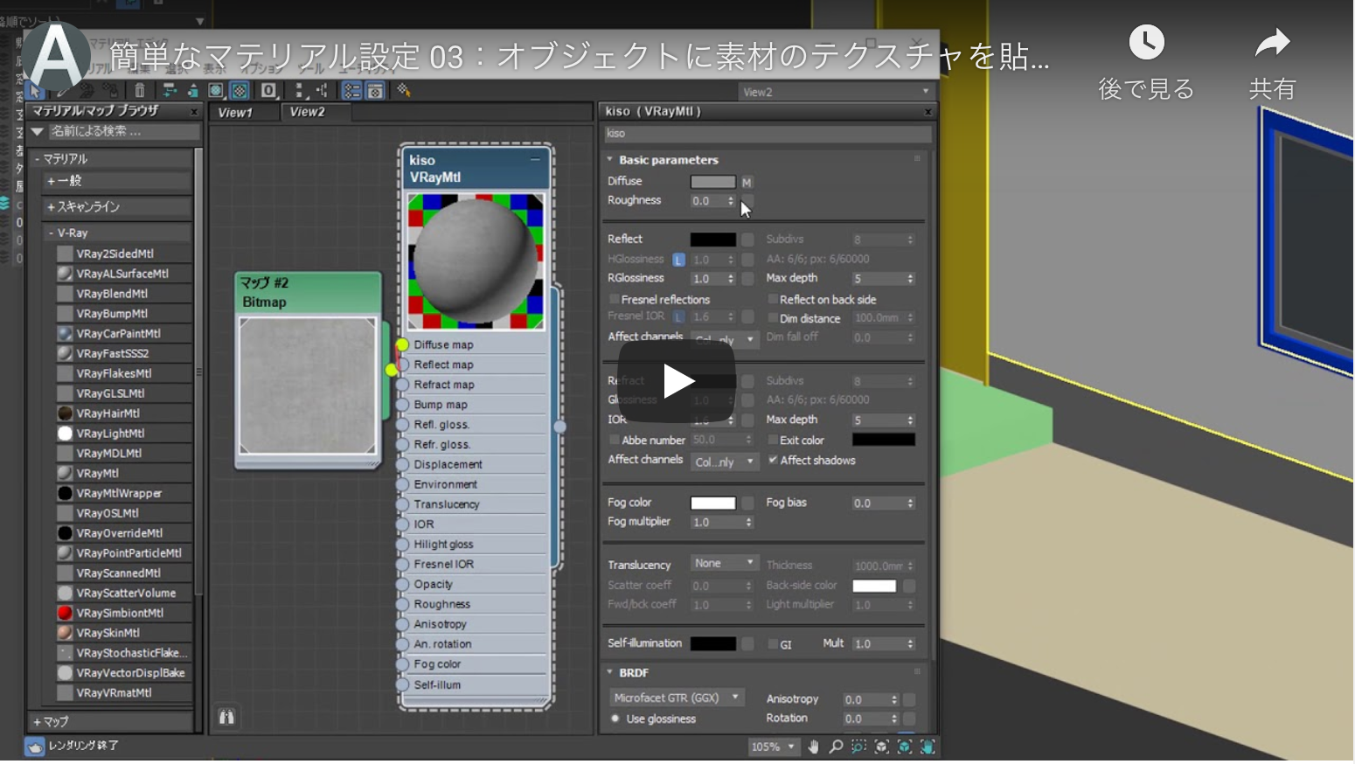Open the View2 navigator dropdown
The image size is (1355, 764).
pyautogui.click(x=836, y=91)
